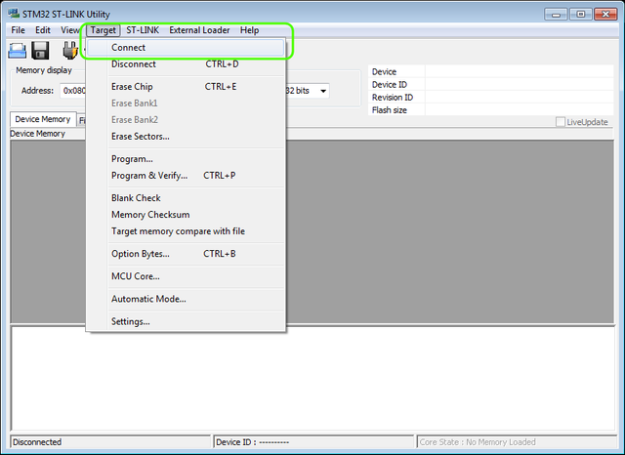Select Target memory compare with file
Screen dimensions: 625x455
point(186,231)
